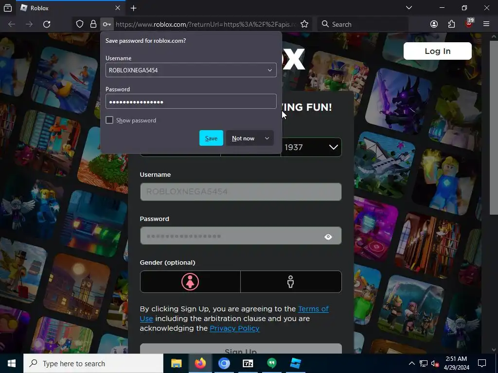Screen dimensions: 498x373
Task: Open the extensions puzzle icon
Action: pos(451,24)
